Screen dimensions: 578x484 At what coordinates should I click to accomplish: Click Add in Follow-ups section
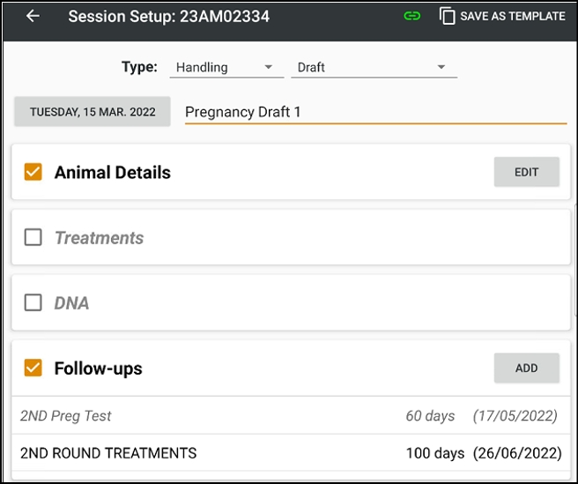point(526,368)
